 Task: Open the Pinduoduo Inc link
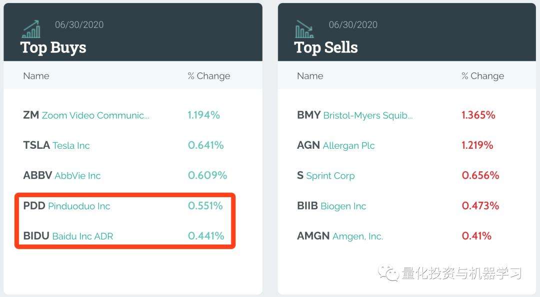(79, 206)
